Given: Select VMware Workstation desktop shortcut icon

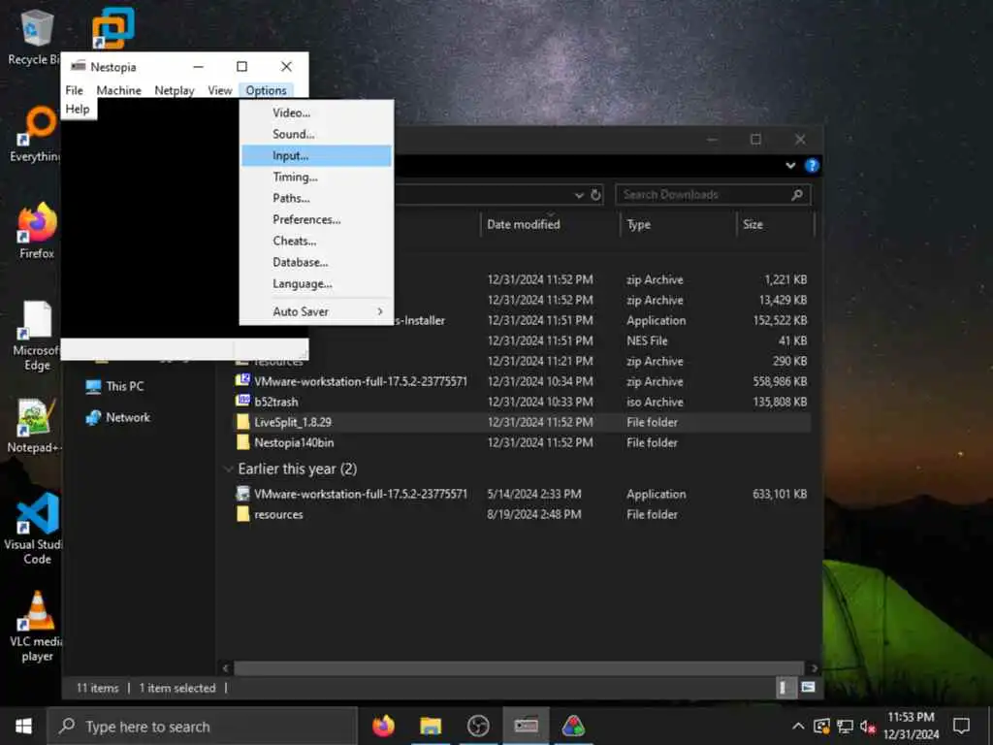Looking at the screenshot, I should click(112, 28).
